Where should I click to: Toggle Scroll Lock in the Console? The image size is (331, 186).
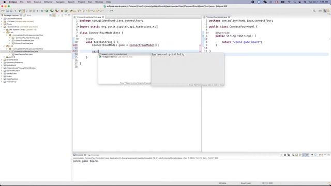pos(296,155)
